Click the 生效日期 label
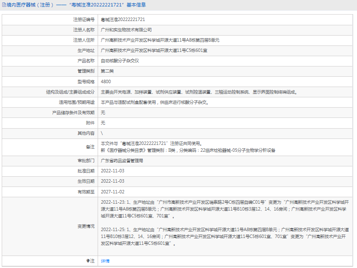 pos(86,181)
